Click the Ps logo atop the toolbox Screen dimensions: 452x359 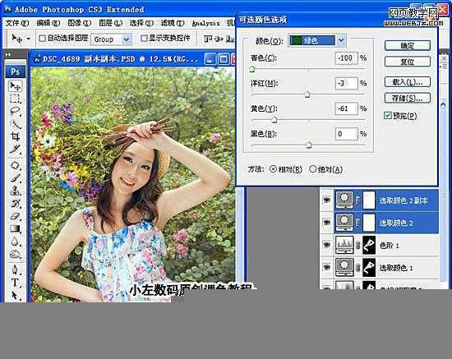pyautogui.click(x=15, y=71)
